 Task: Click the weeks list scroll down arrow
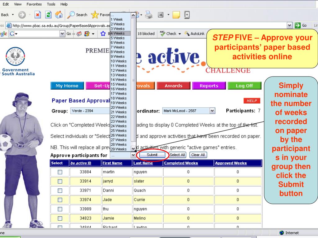tap(133, 149)
